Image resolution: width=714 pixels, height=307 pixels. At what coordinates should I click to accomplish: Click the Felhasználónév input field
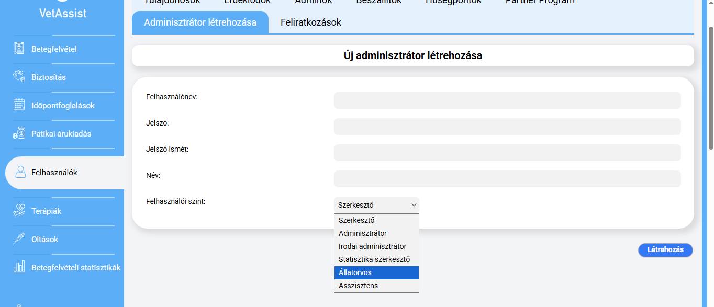[507, 100]
